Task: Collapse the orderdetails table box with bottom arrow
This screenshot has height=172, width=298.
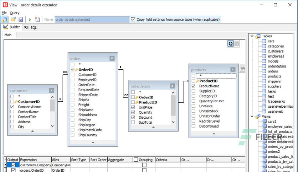Action: tap(153, 127)
